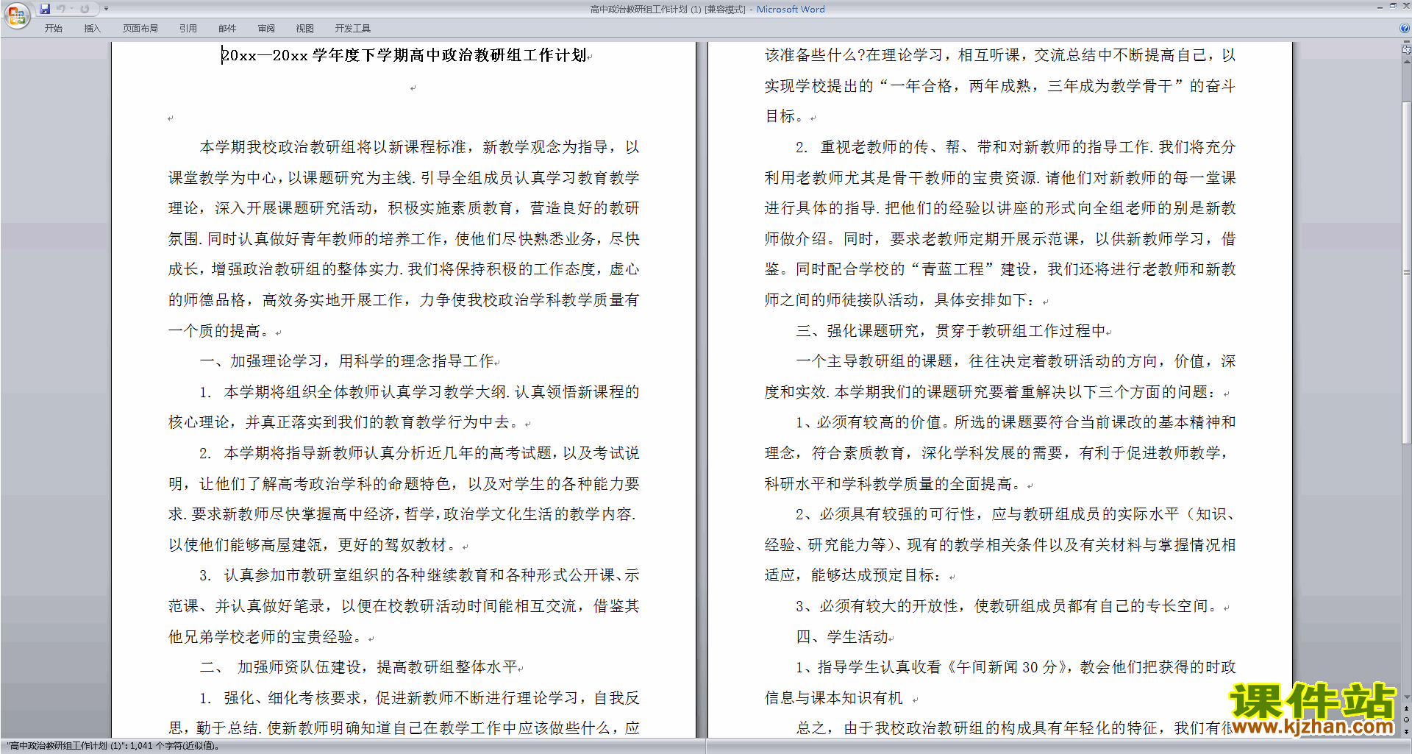The image size is (1412, 754).
Task: Open the Undo history dropdown arrow
Action: click(x=72, y=9)
